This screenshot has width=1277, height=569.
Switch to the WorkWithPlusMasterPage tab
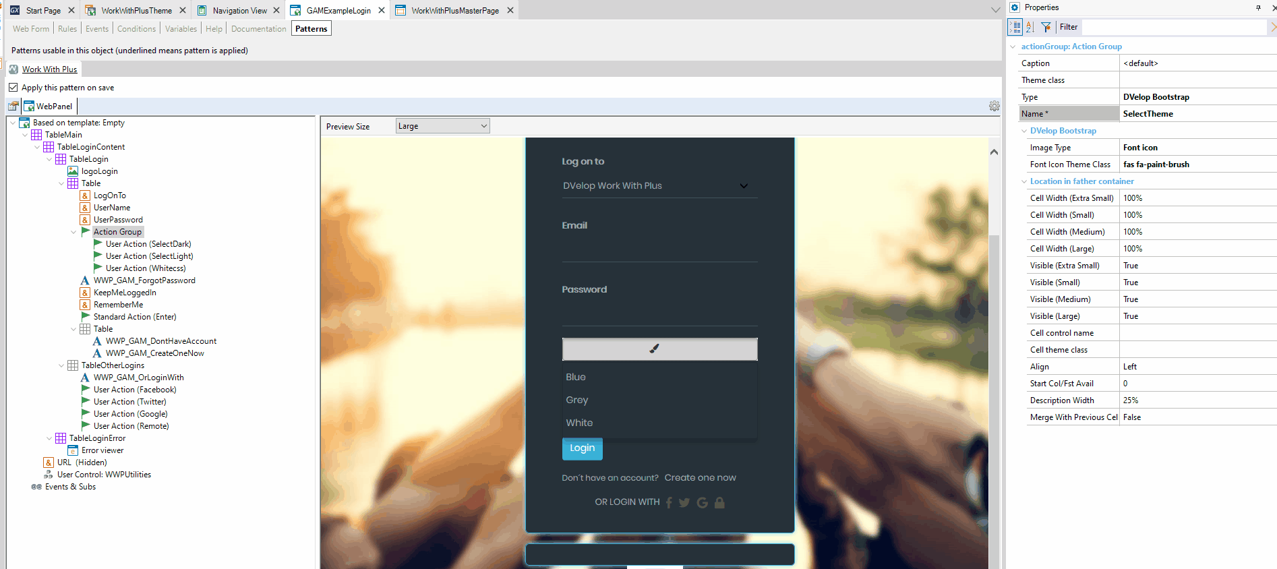click(455, 11)
